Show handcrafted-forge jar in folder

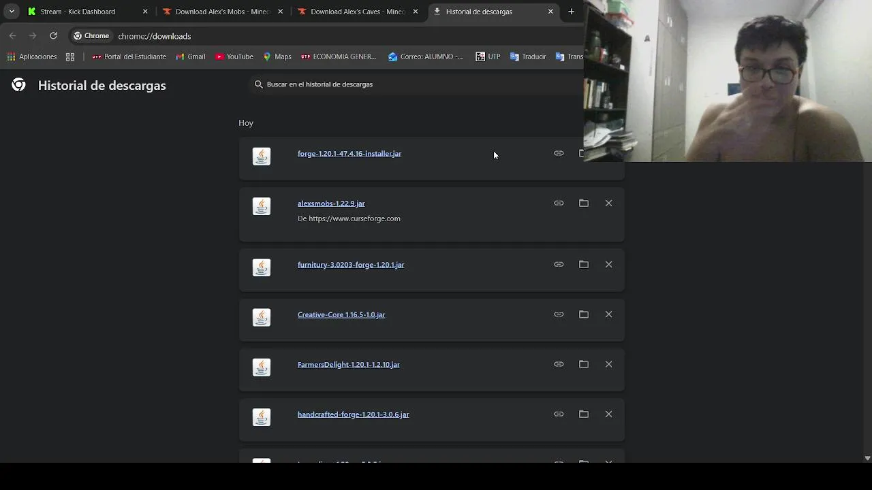point(584,414)
